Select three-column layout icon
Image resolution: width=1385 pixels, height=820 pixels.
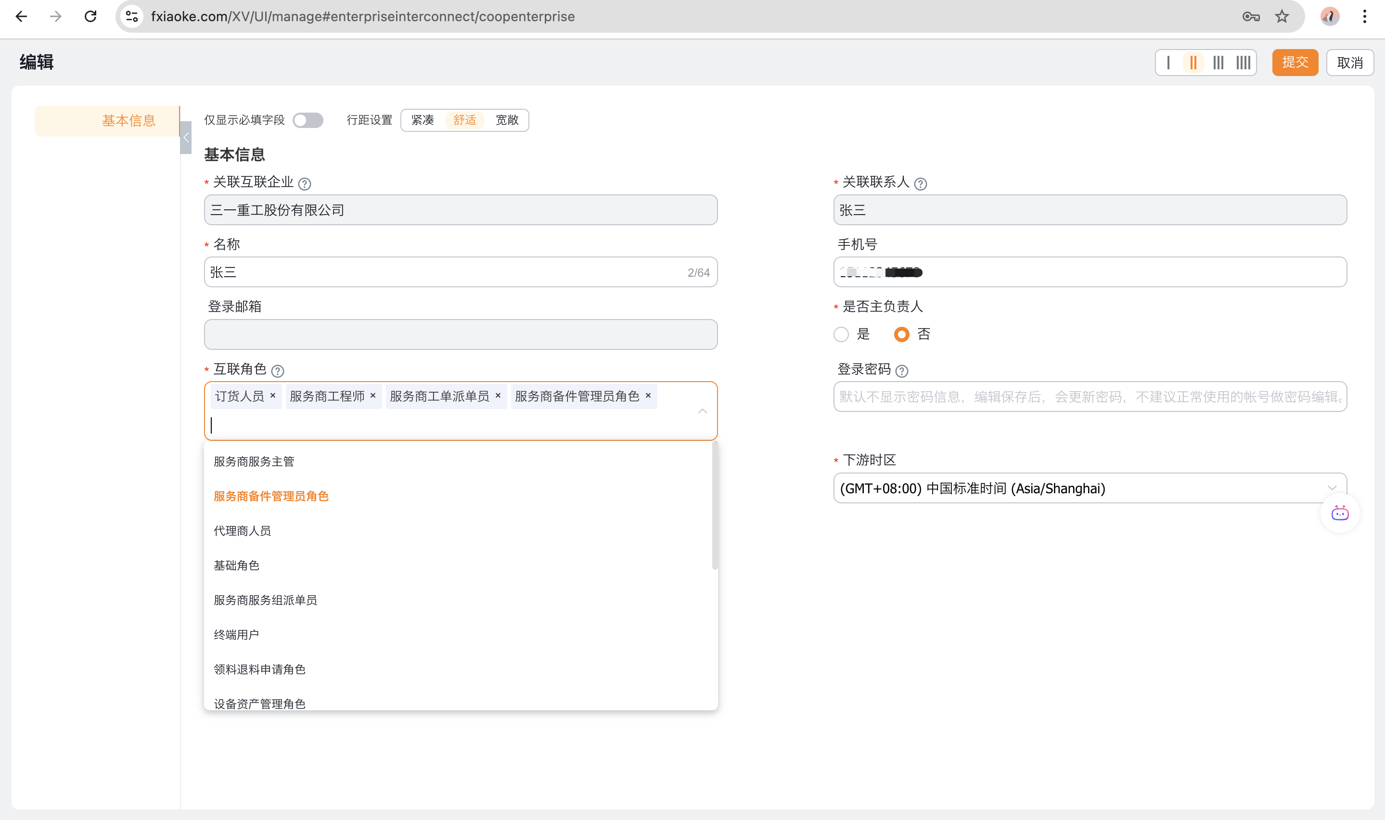(x=1218, y=63)
